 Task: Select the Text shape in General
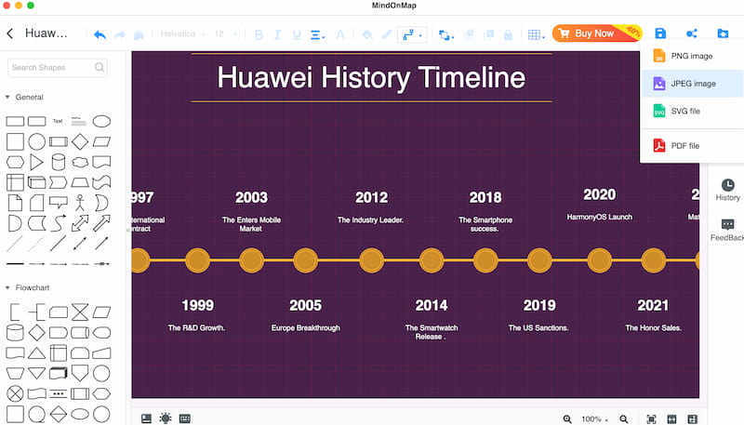pyautogui.click(x=58, y=121)
